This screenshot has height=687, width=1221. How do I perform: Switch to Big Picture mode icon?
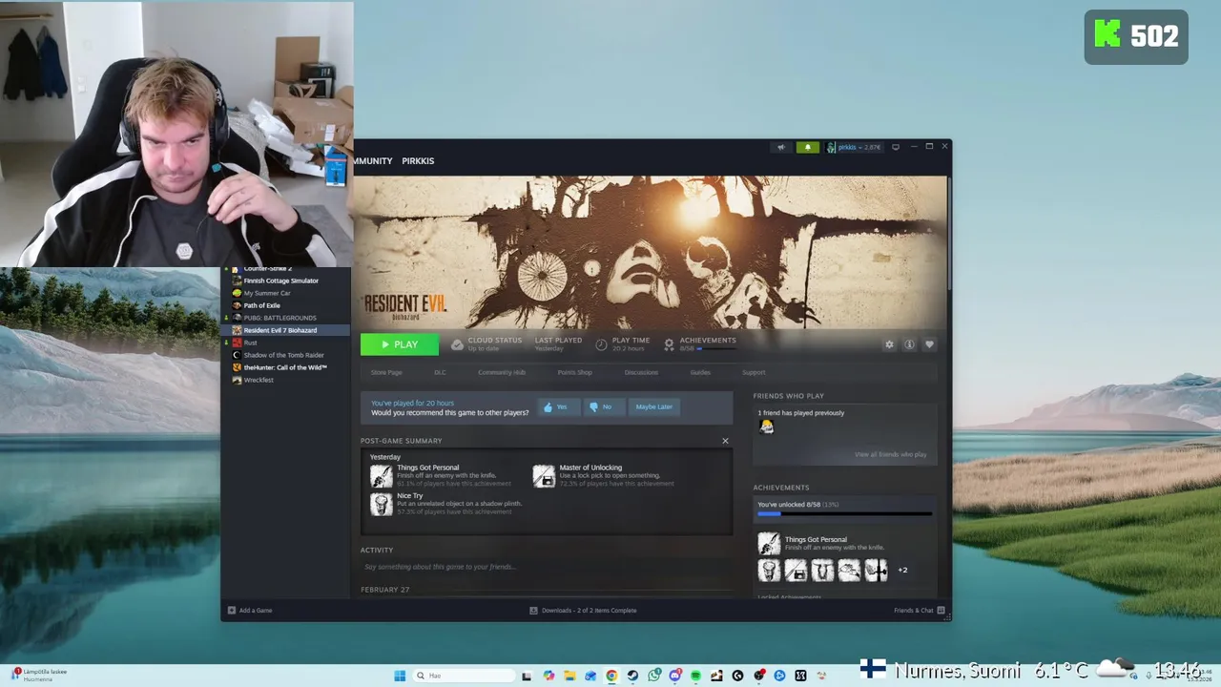[x=895, y=147]
